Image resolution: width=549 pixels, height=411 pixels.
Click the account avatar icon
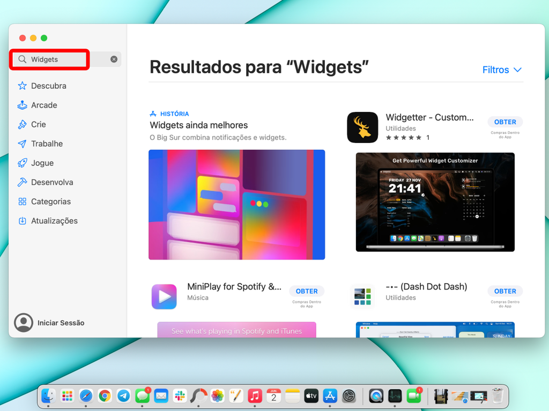click(x=24, y=322)
